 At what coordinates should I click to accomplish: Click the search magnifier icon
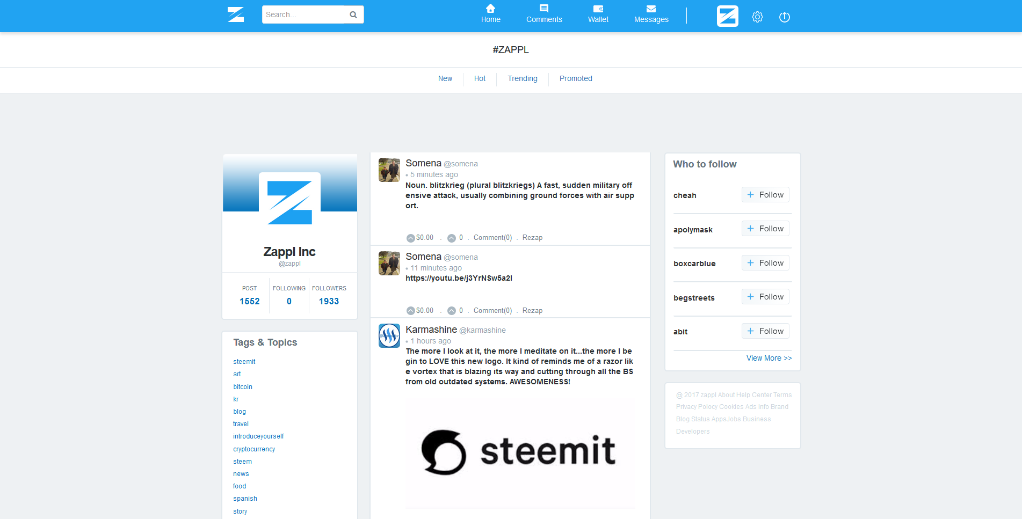353,14
